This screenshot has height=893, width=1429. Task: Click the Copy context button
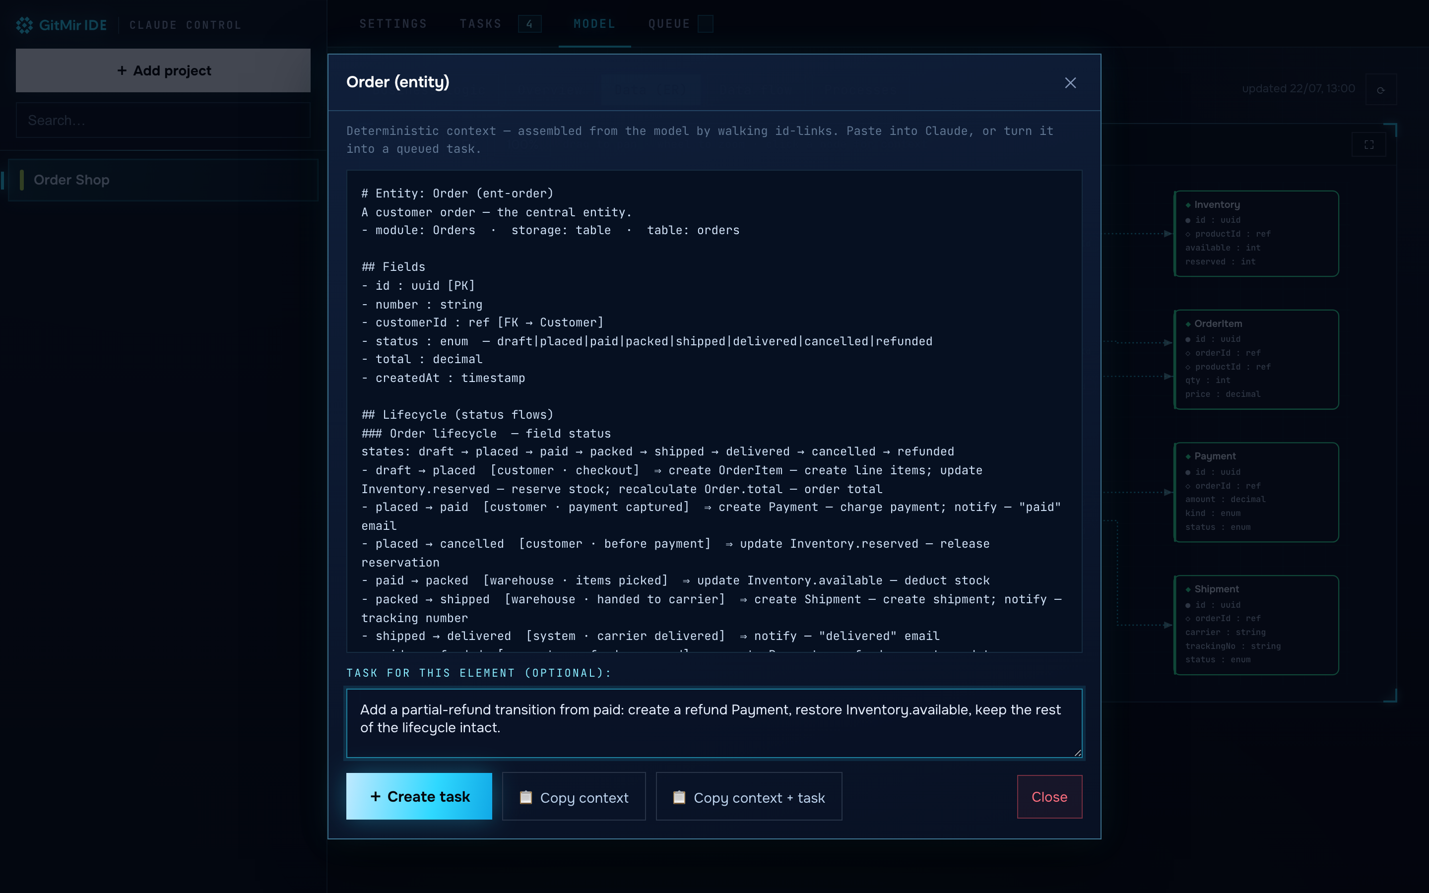574,797
